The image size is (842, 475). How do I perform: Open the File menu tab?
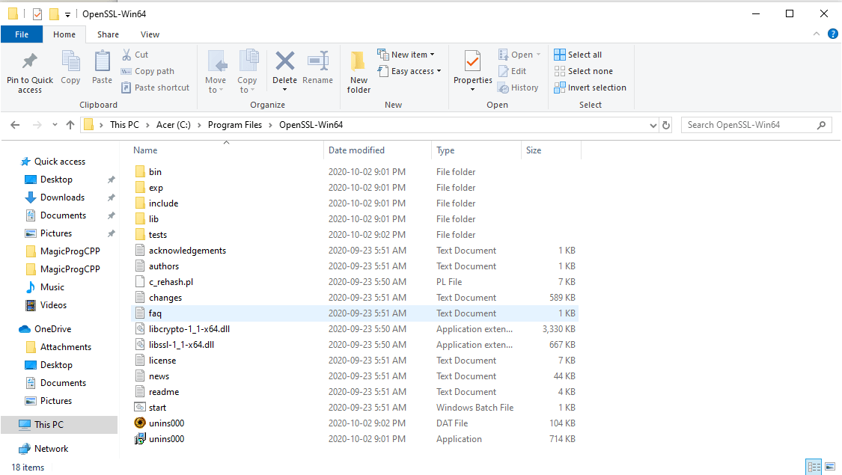tap(22, 34)
